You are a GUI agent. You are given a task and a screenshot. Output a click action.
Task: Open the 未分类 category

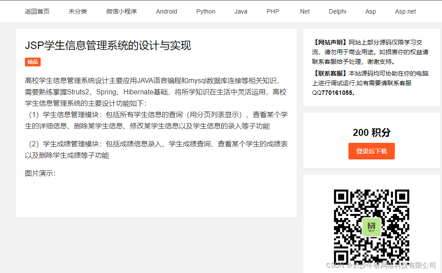point(78,11)
